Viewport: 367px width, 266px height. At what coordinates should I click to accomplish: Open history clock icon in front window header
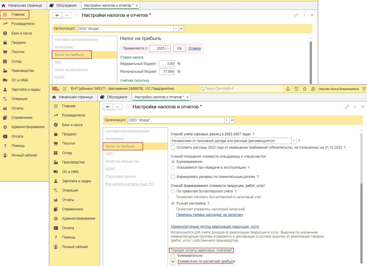tap(296, 89)
